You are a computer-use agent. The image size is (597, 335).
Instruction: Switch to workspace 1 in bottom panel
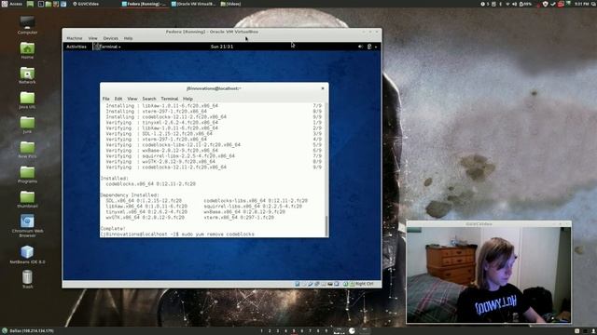pyautogui.click(x=261, y=331)
